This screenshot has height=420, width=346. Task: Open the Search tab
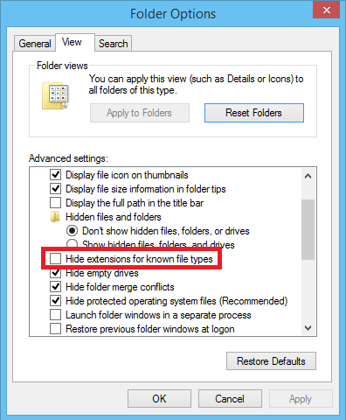[114, 44]
